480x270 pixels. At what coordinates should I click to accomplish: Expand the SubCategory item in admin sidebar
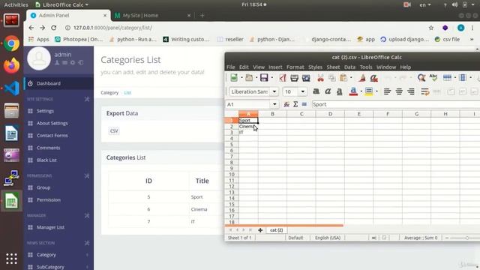tap(58, 267)
